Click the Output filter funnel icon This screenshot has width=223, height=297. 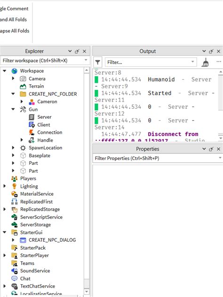(98, 62)
